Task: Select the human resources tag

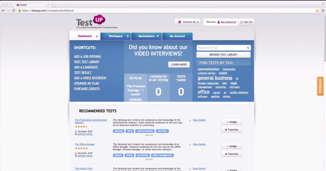Action: (x=208, y=83)
